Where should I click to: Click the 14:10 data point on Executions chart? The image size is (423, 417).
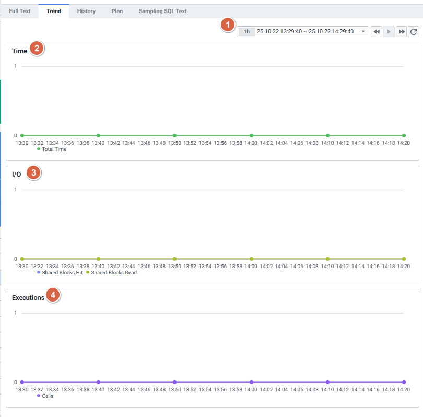coord(327,382)
